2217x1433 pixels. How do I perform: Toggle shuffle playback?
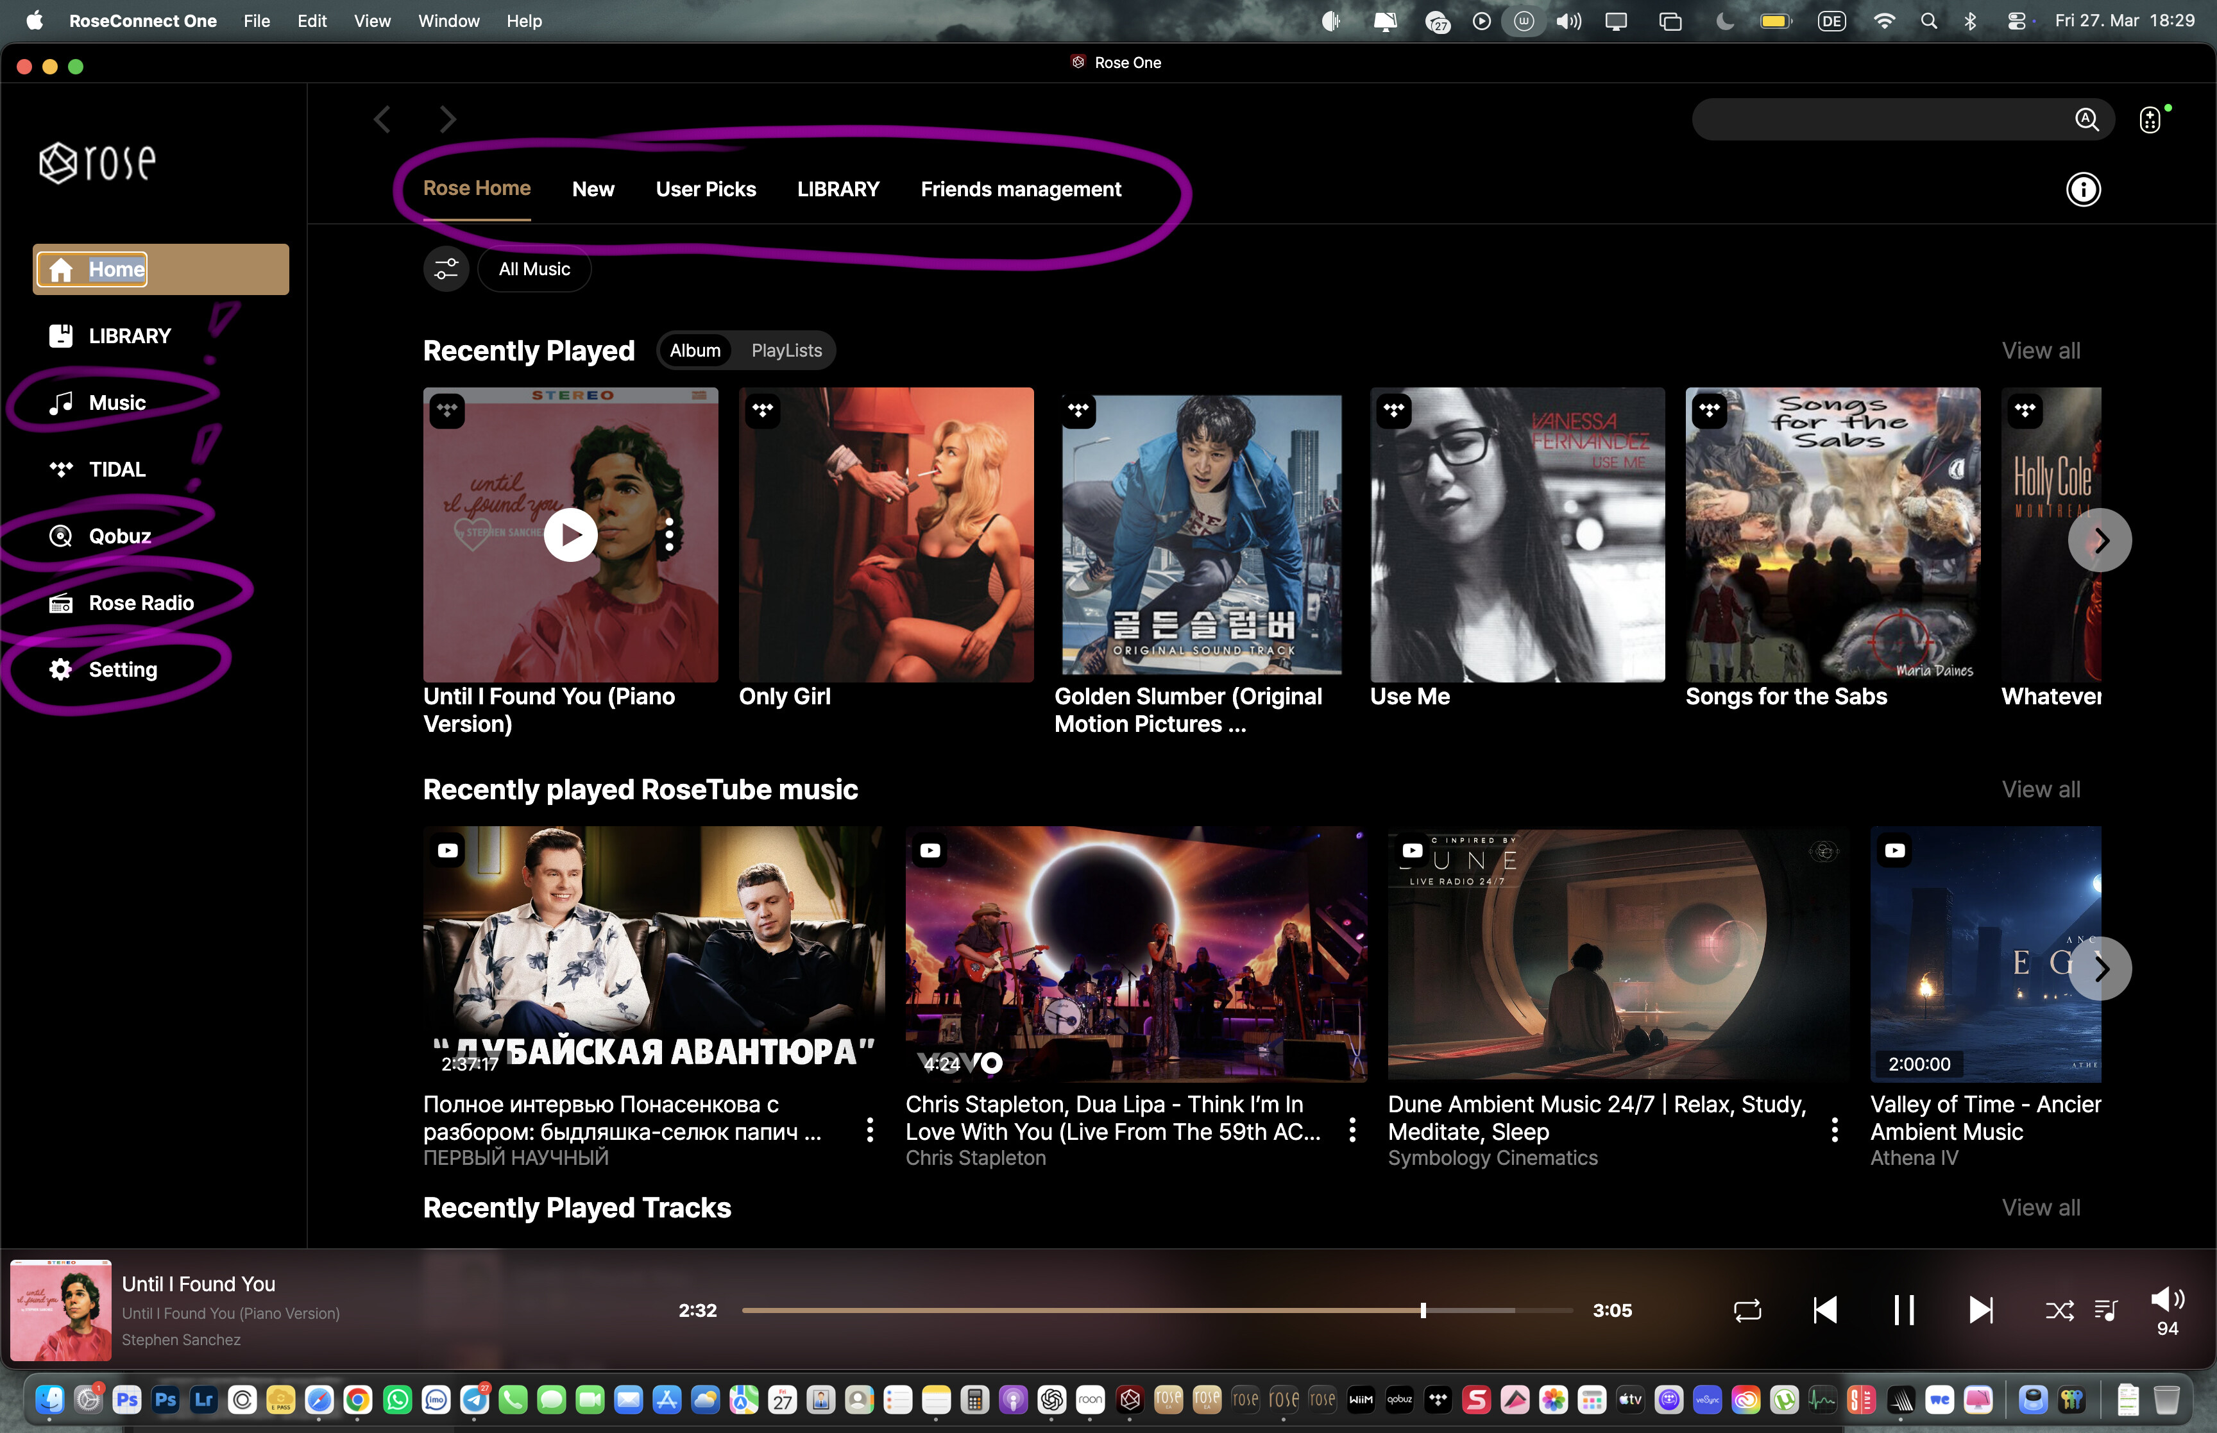coord(2059,1310)
